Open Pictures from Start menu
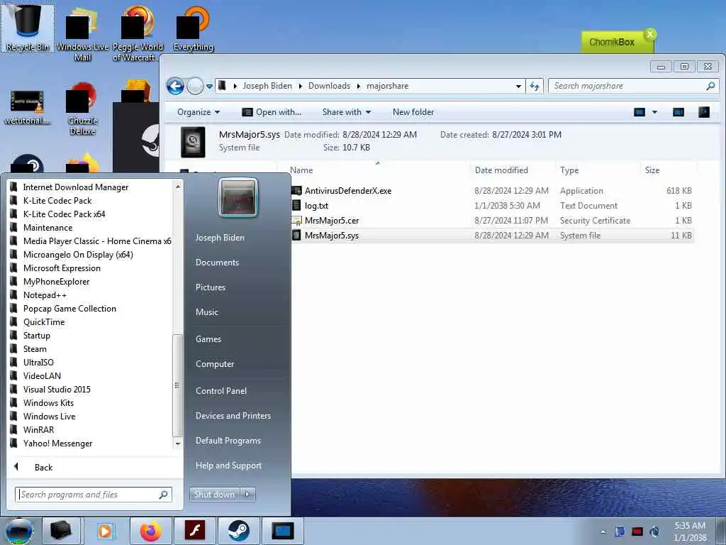The height and width of the screenshot is (545, 726). [x=211, y=287]
